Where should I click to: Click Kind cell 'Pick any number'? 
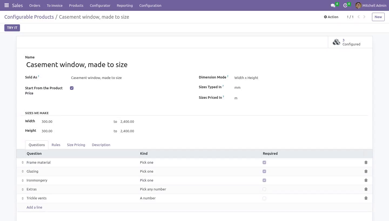200,189
